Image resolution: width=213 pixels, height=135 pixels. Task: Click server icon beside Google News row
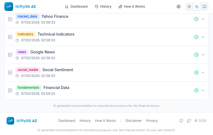(x=10, y=55)
